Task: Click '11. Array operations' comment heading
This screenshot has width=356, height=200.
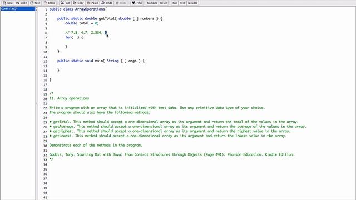Action: click(x=69, y=98)
